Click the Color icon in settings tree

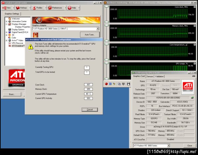10,38
